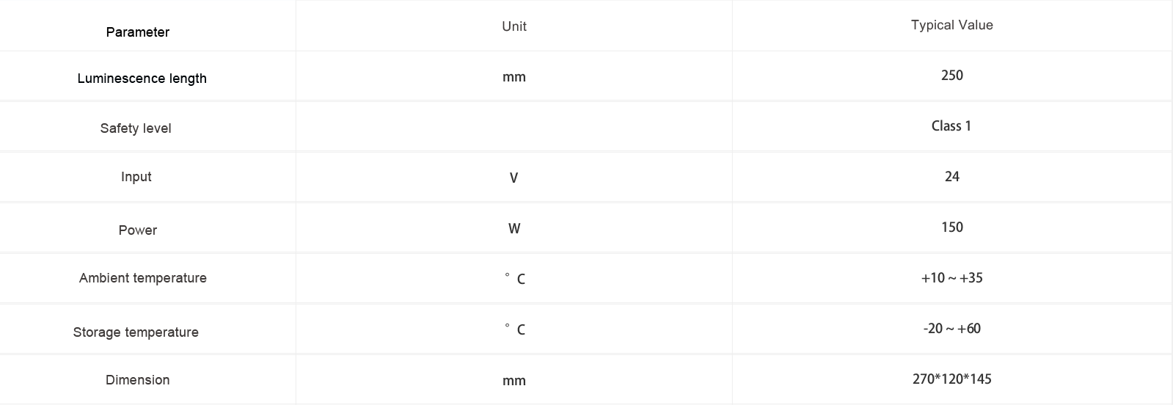The image size is (1173, 405).
Task: Click the Luminescence length value 250
Action: (951, 76)
